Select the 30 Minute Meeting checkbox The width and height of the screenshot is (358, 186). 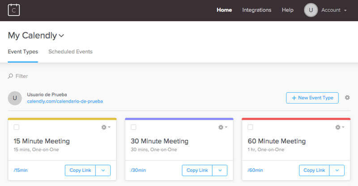tap(133, 127)
